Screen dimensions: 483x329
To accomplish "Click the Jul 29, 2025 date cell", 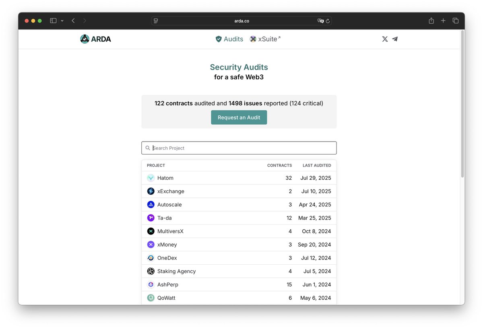I will pyautogui.click(x=316, y=178).
